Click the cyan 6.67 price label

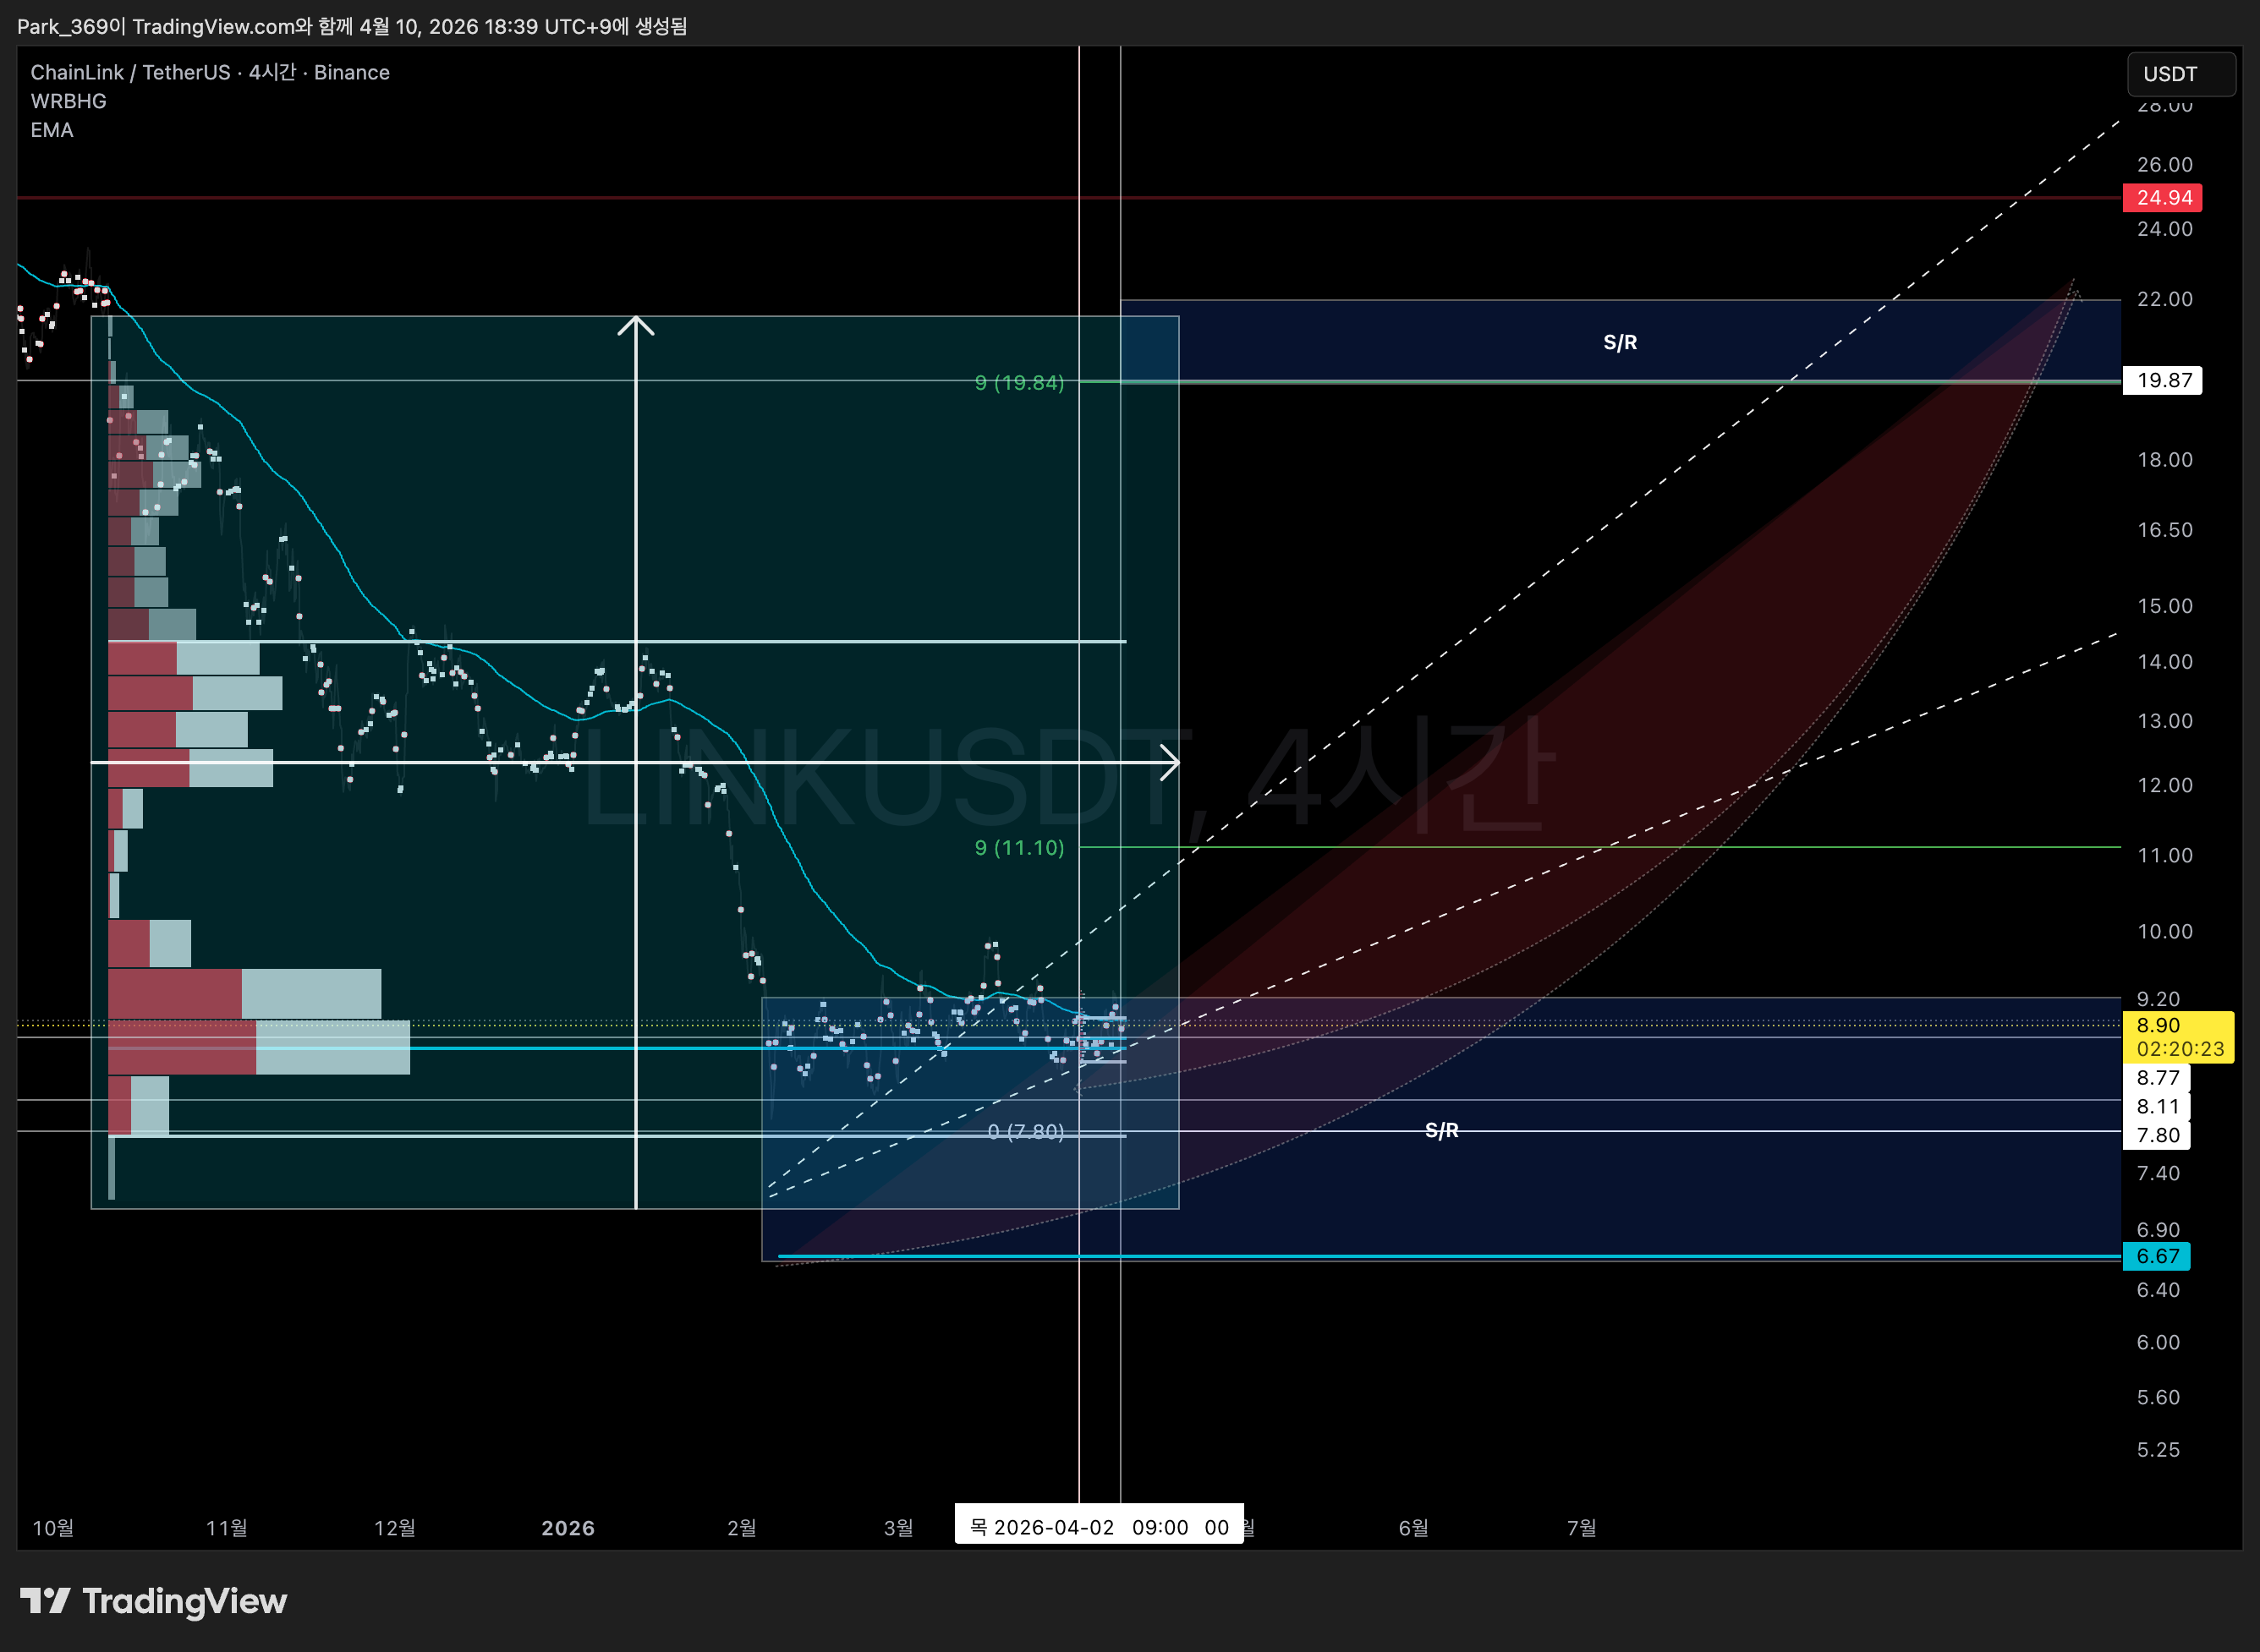[x=2157, y=1256]
